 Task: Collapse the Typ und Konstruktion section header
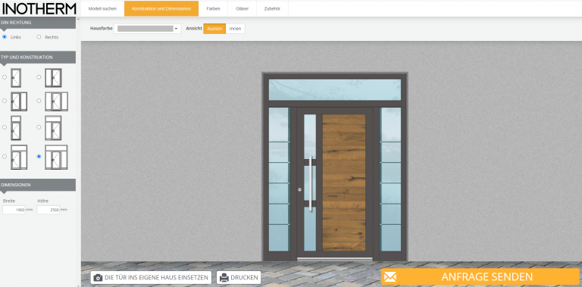coord(38,58)
